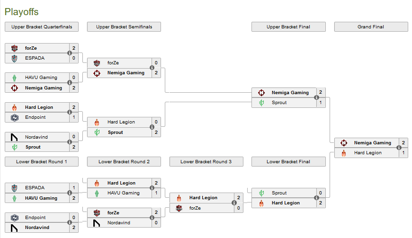
Task: Click Hard Legion name in the Grand Final
Action: 368,153
